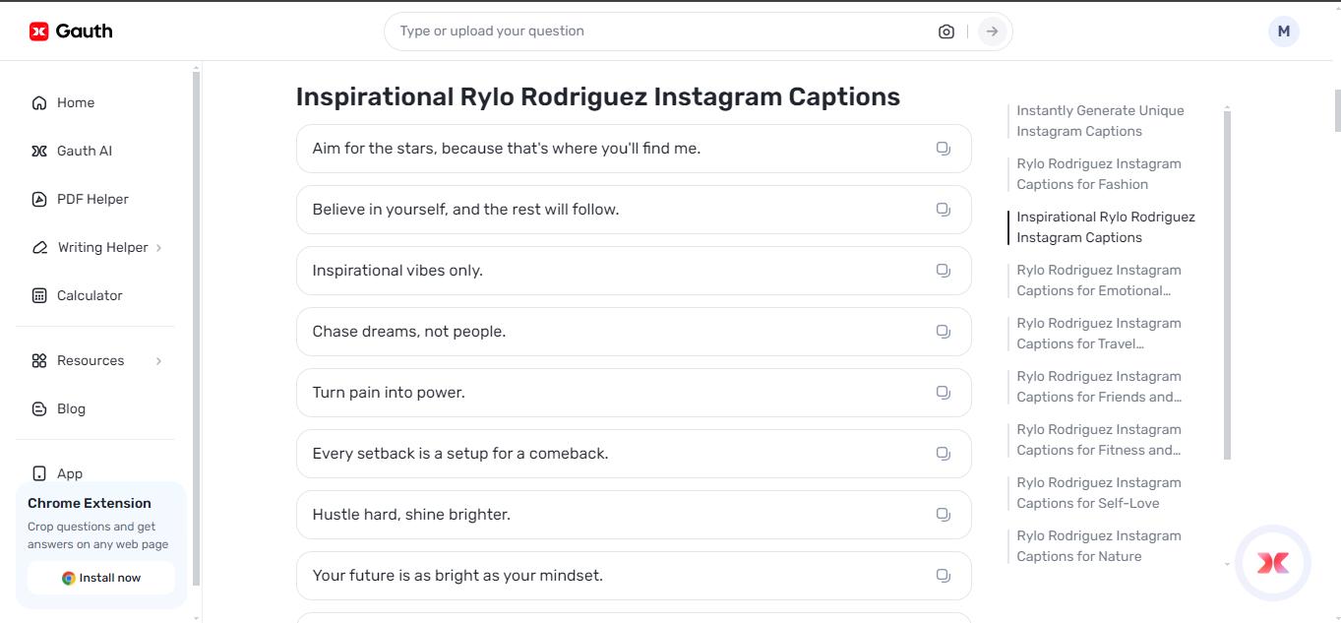Click Install now for the Chrome Extension

(100, 578)
